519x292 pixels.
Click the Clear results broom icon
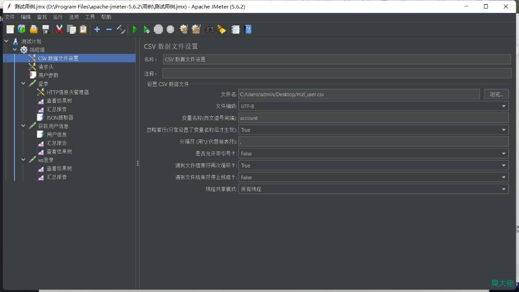tap(184, 29)
